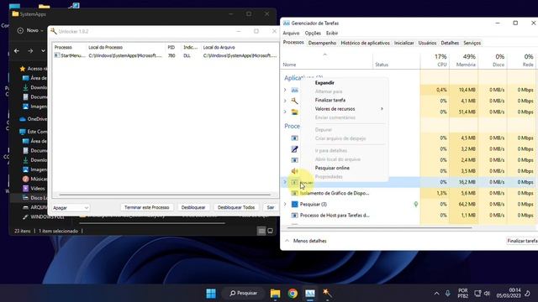Switch Explorer to large thumbnails view icon
538x302 pixels.
270,232
